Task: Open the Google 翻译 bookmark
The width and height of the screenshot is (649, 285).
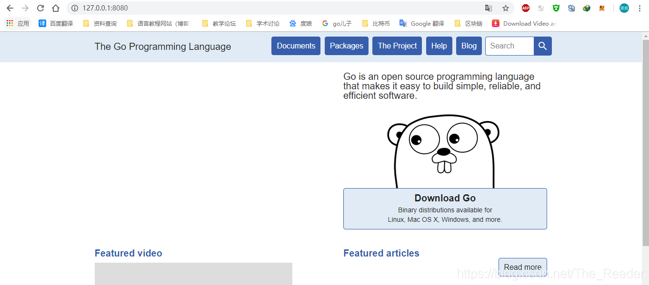Action: pos(422,23)
